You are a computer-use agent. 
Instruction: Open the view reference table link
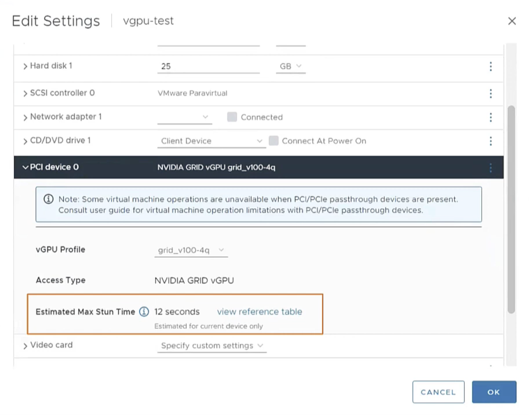pos(259,311)
